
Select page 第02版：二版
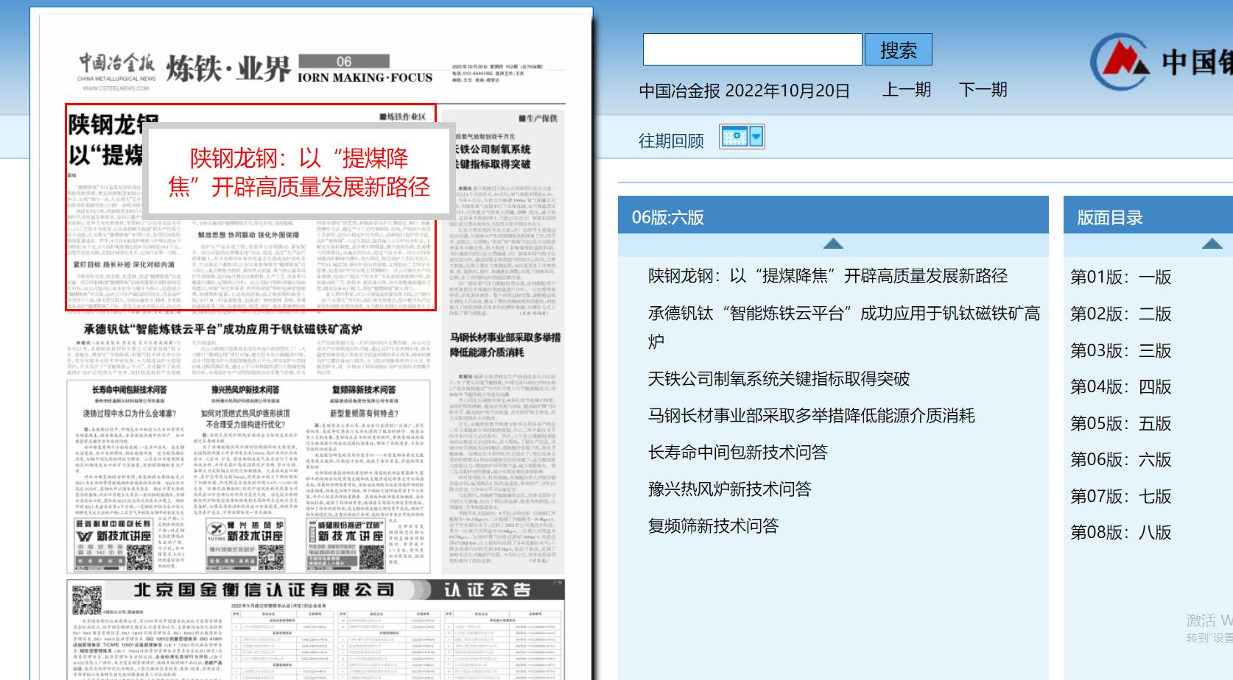[1120, 314]
